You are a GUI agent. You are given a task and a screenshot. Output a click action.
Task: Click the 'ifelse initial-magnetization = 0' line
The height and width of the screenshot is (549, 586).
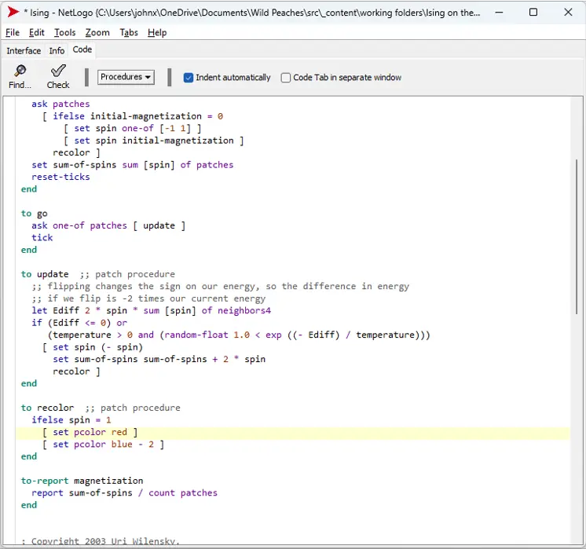[x=133, y=116]
